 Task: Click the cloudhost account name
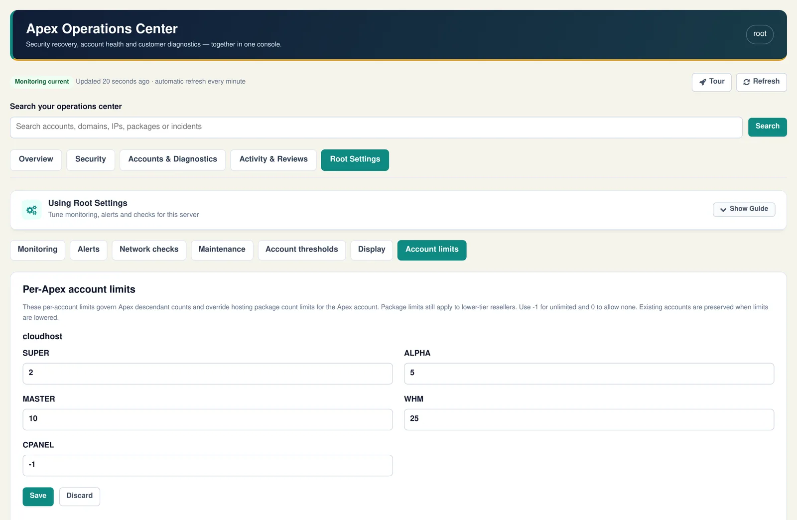tap(42, 337)
